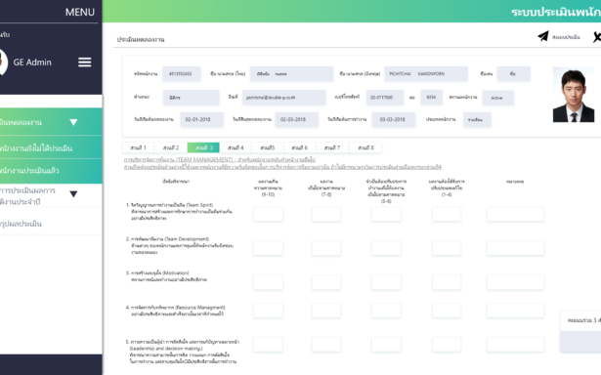Image resolution: width=601 pixels, height=375 pixels.
Task: Click the probation end date 02-03-2018
Action: 297,119
